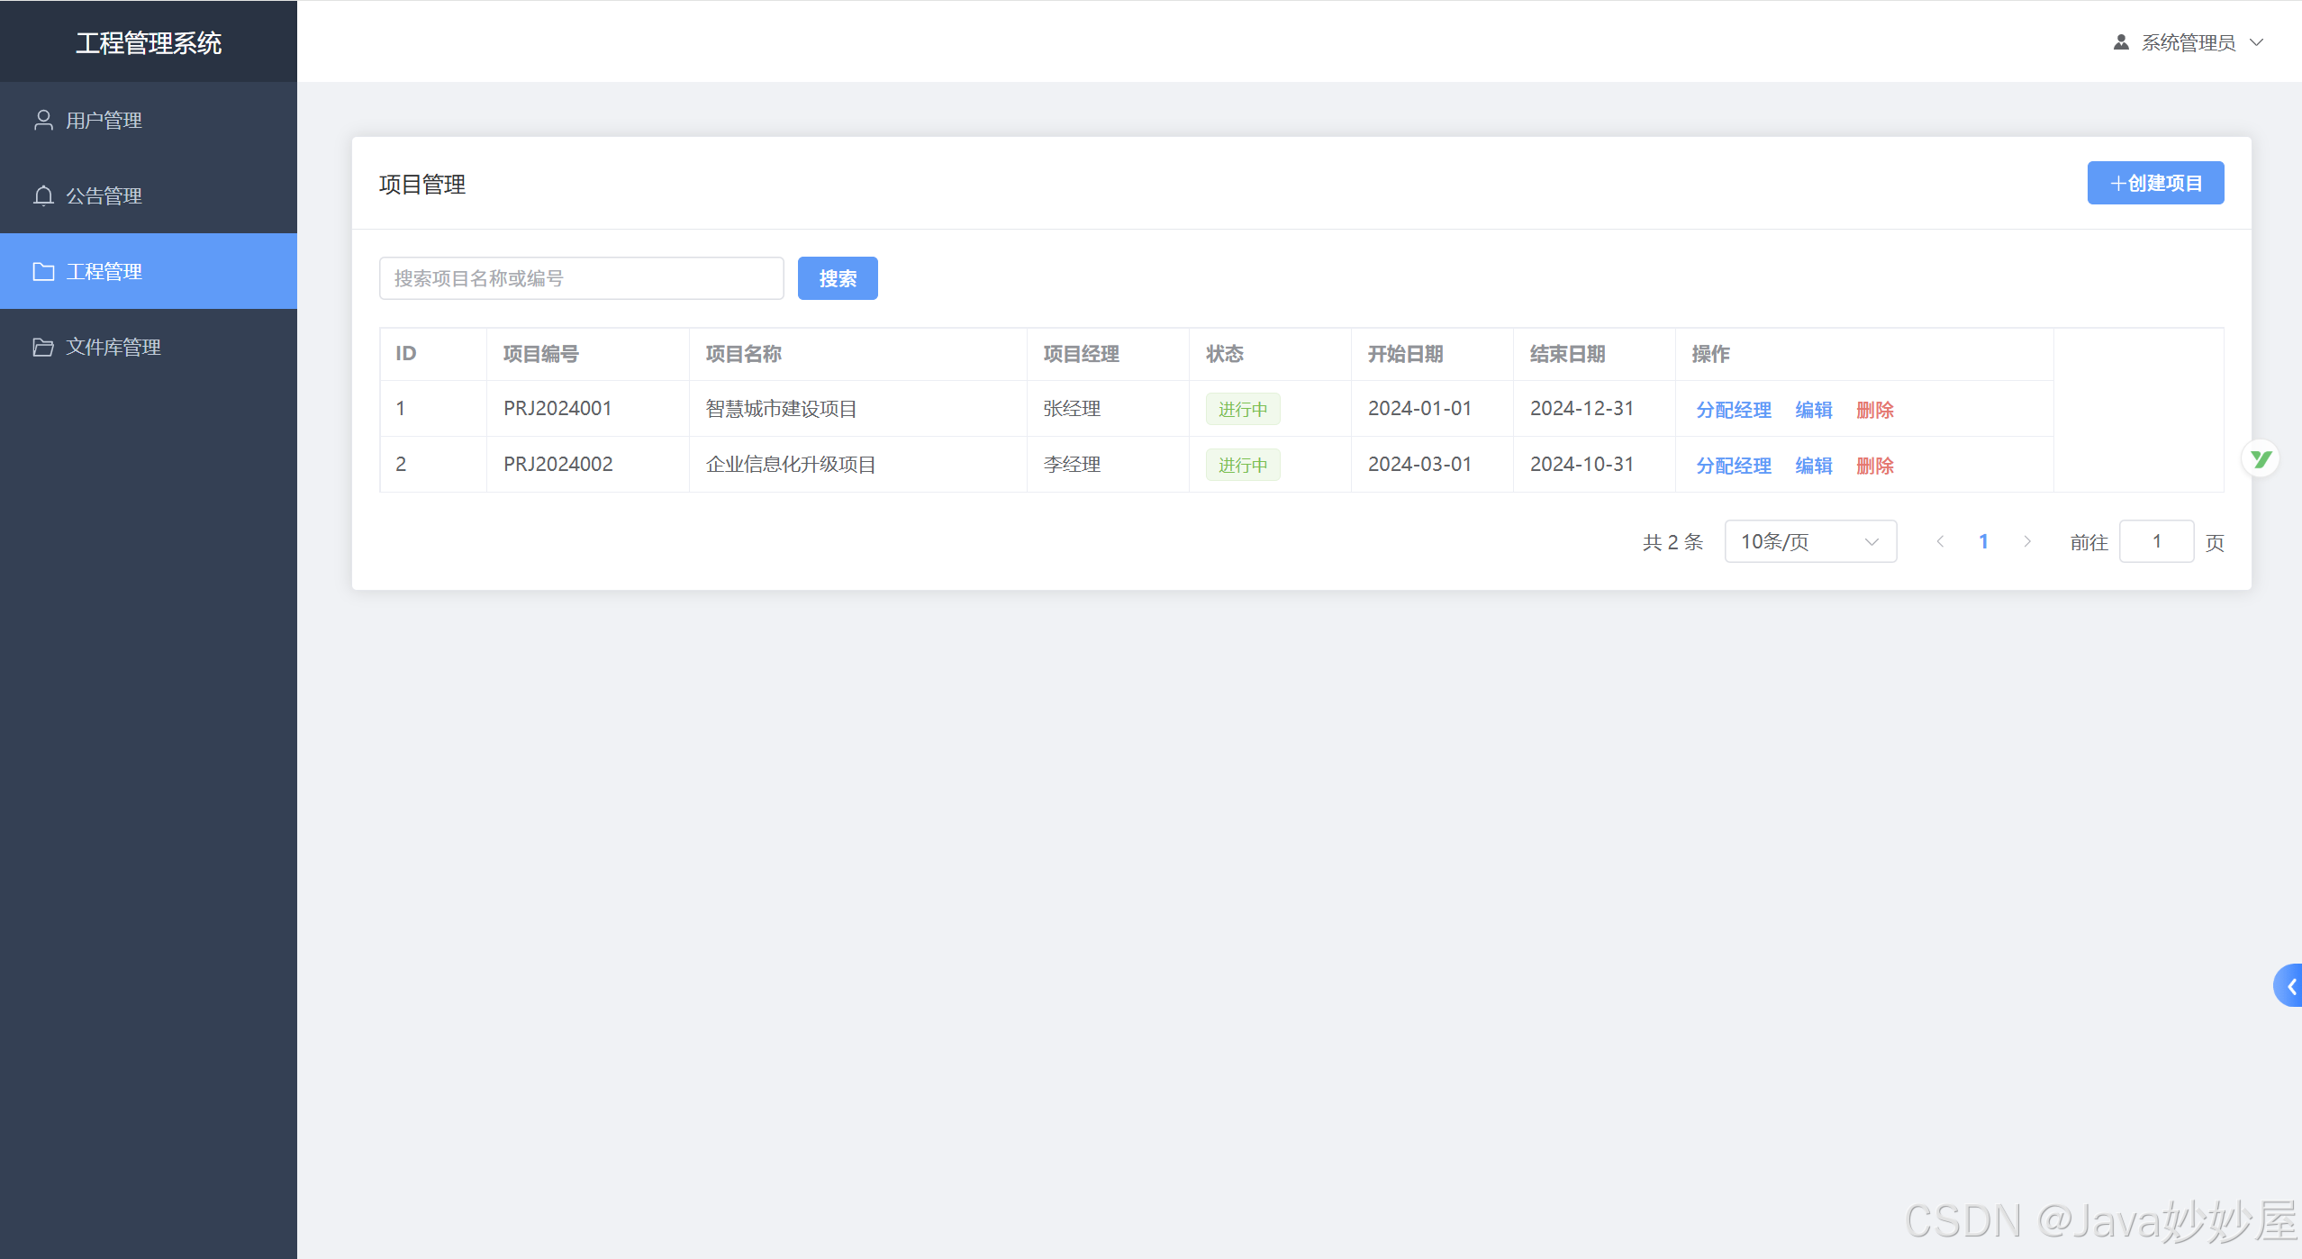The image size is (2302, 1259).
Task: Click the 搜索 button
Action: [838, 278]
